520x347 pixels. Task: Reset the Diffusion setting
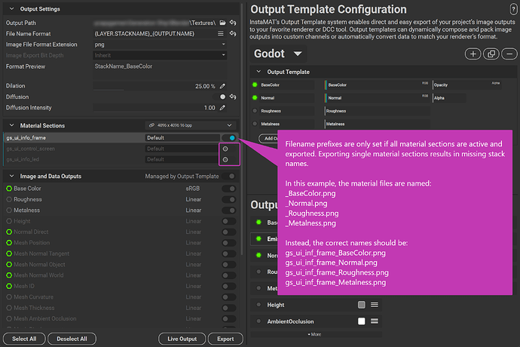click(x=233, y=97)
